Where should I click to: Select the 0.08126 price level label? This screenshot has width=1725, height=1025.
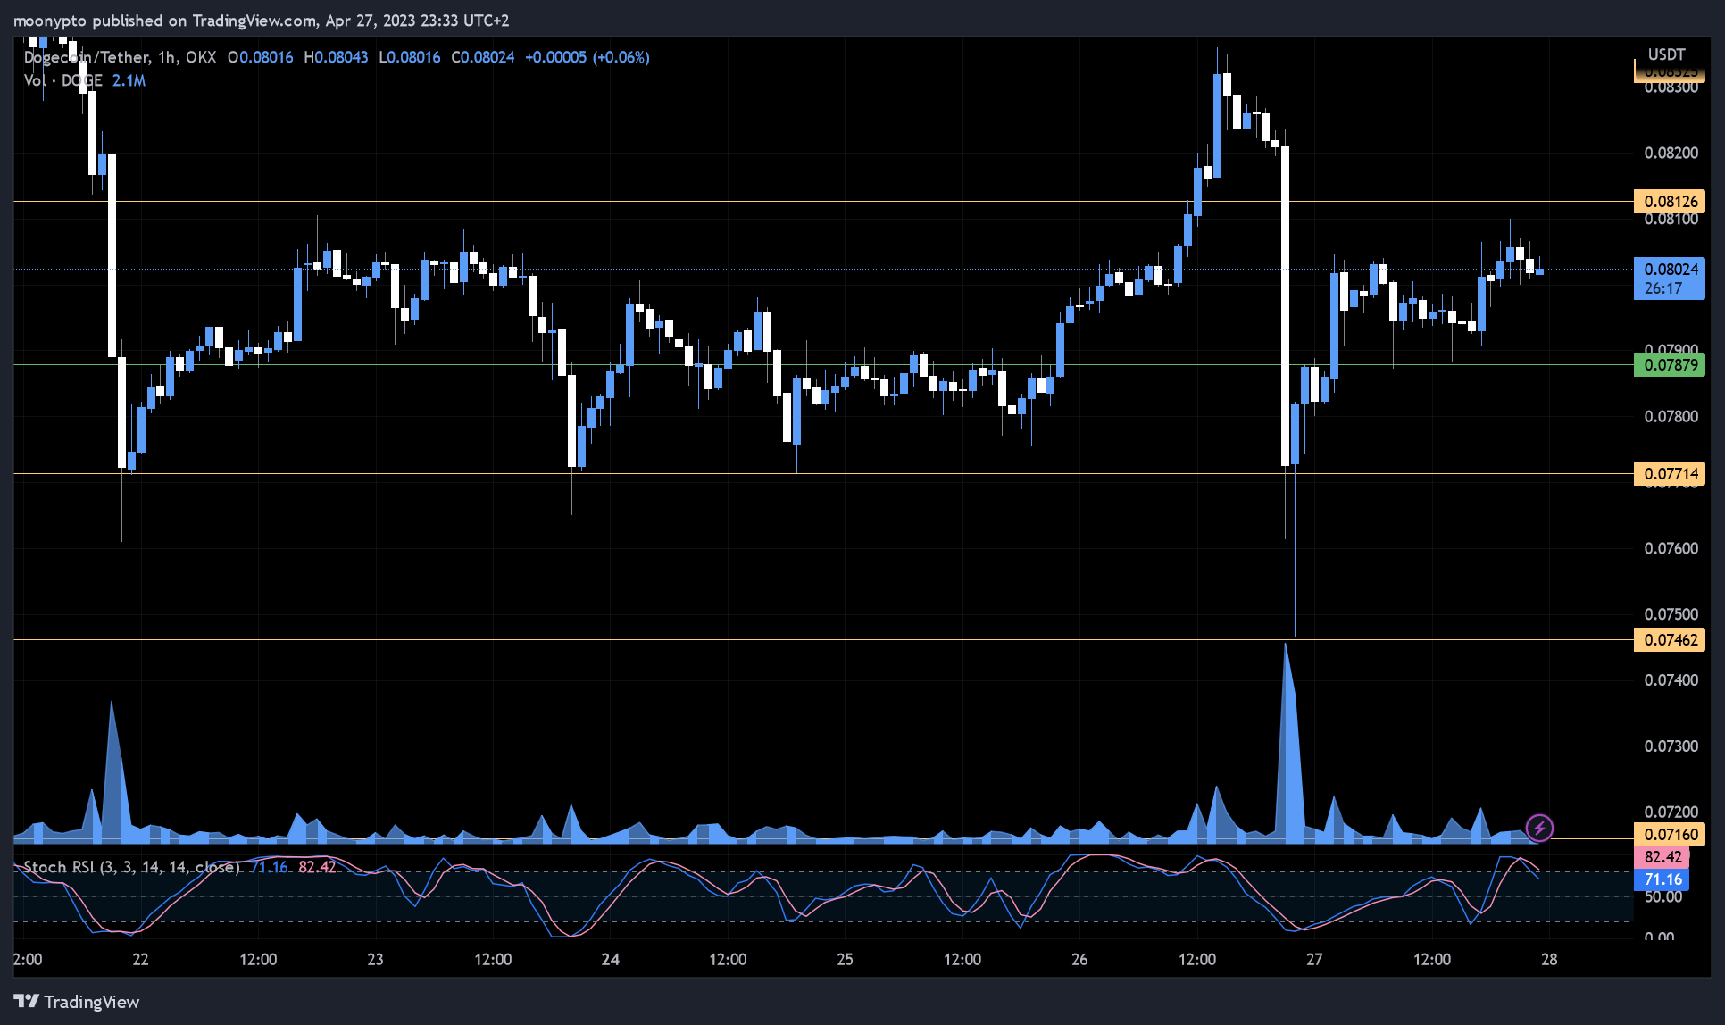(1669, 201)
